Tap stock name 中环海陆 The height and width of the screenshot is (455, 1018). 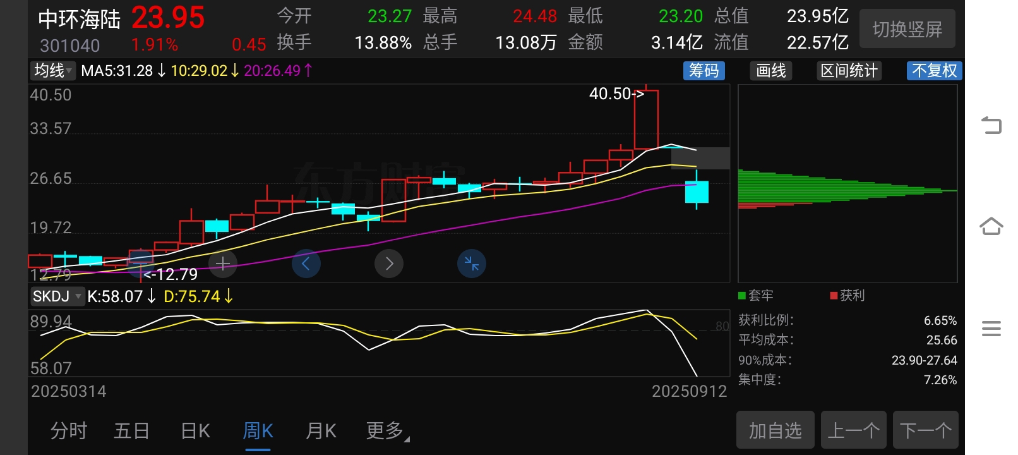79,19
